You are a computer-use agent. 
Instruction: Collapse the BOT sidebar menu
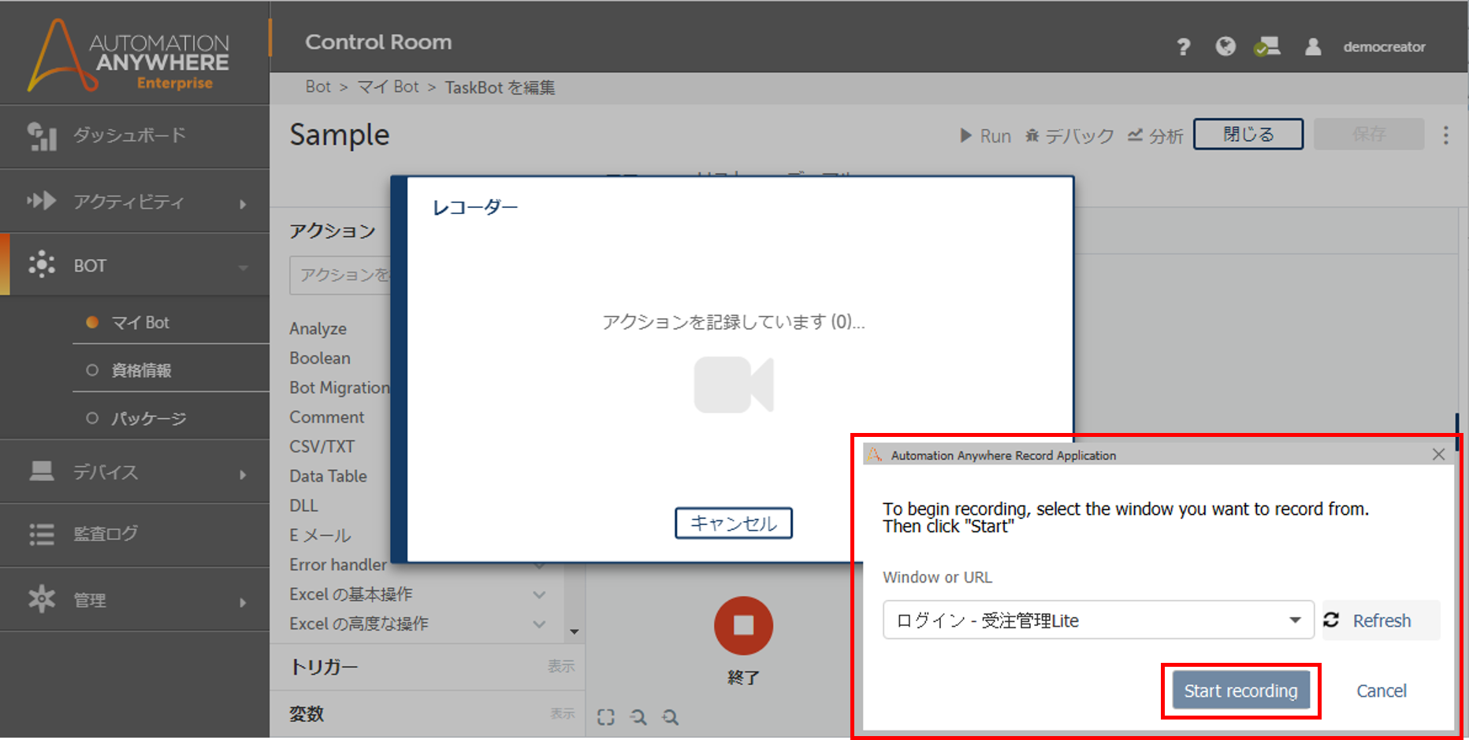pos(135,265)
